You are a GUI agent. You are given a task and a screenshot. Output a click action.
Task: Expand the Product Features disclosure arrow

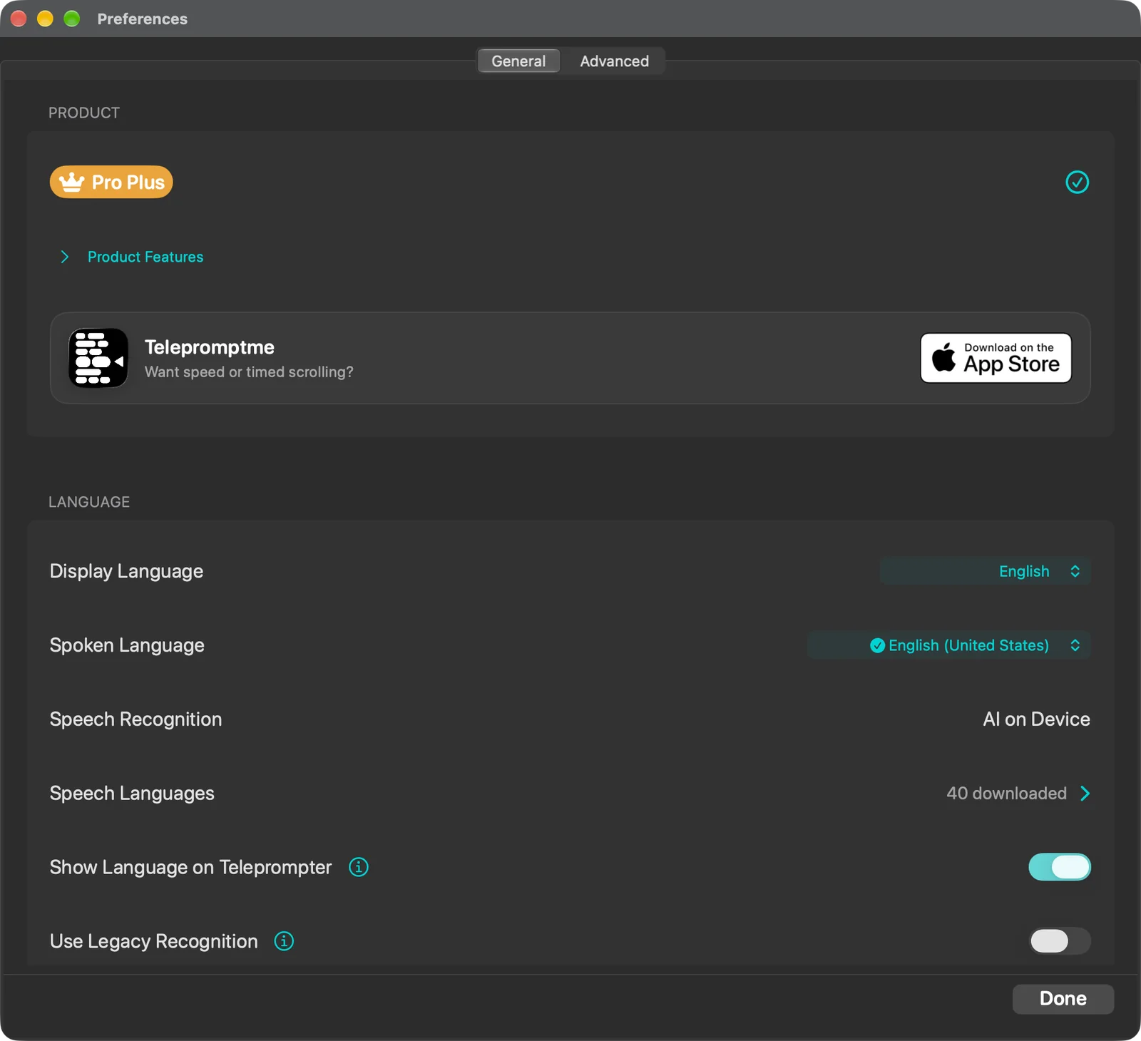click(x=65, y=257)
